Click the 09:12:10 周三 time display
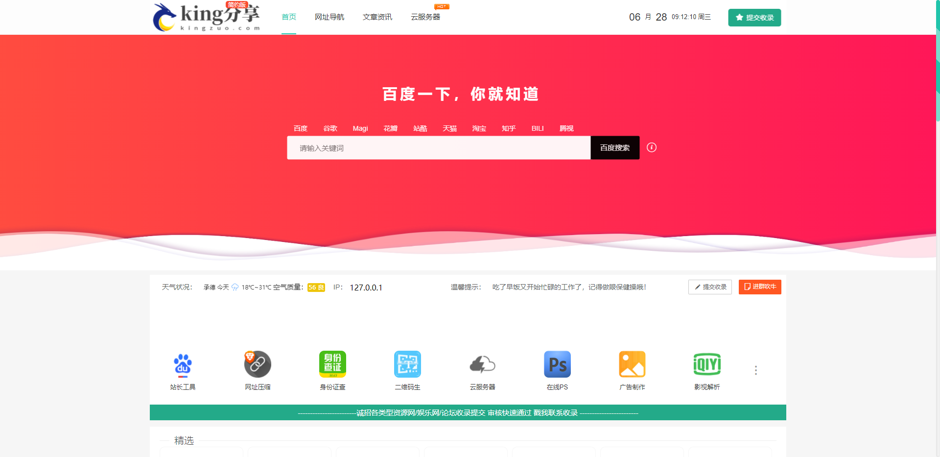Screen dimensions: 940x457 coord(691,17)
